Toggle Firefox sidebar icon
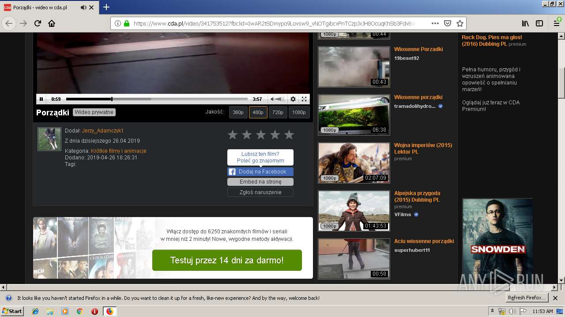 pos(539,23)
